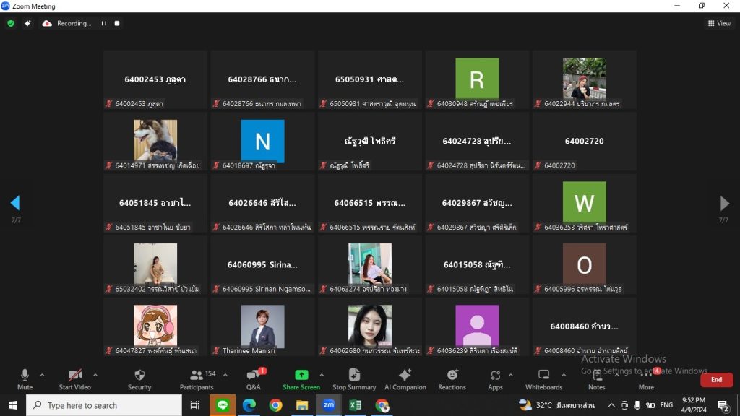740x416 pixels.
Task: Open the Q&A panel
Action: click(x=254, y=379)
